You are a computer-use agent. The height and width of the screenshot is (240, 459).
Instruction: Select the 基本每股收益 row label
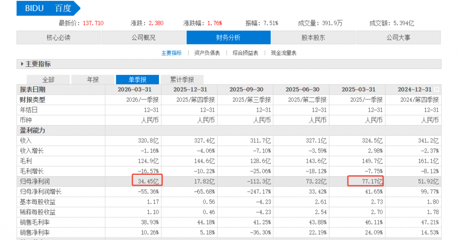click(38, 202)
